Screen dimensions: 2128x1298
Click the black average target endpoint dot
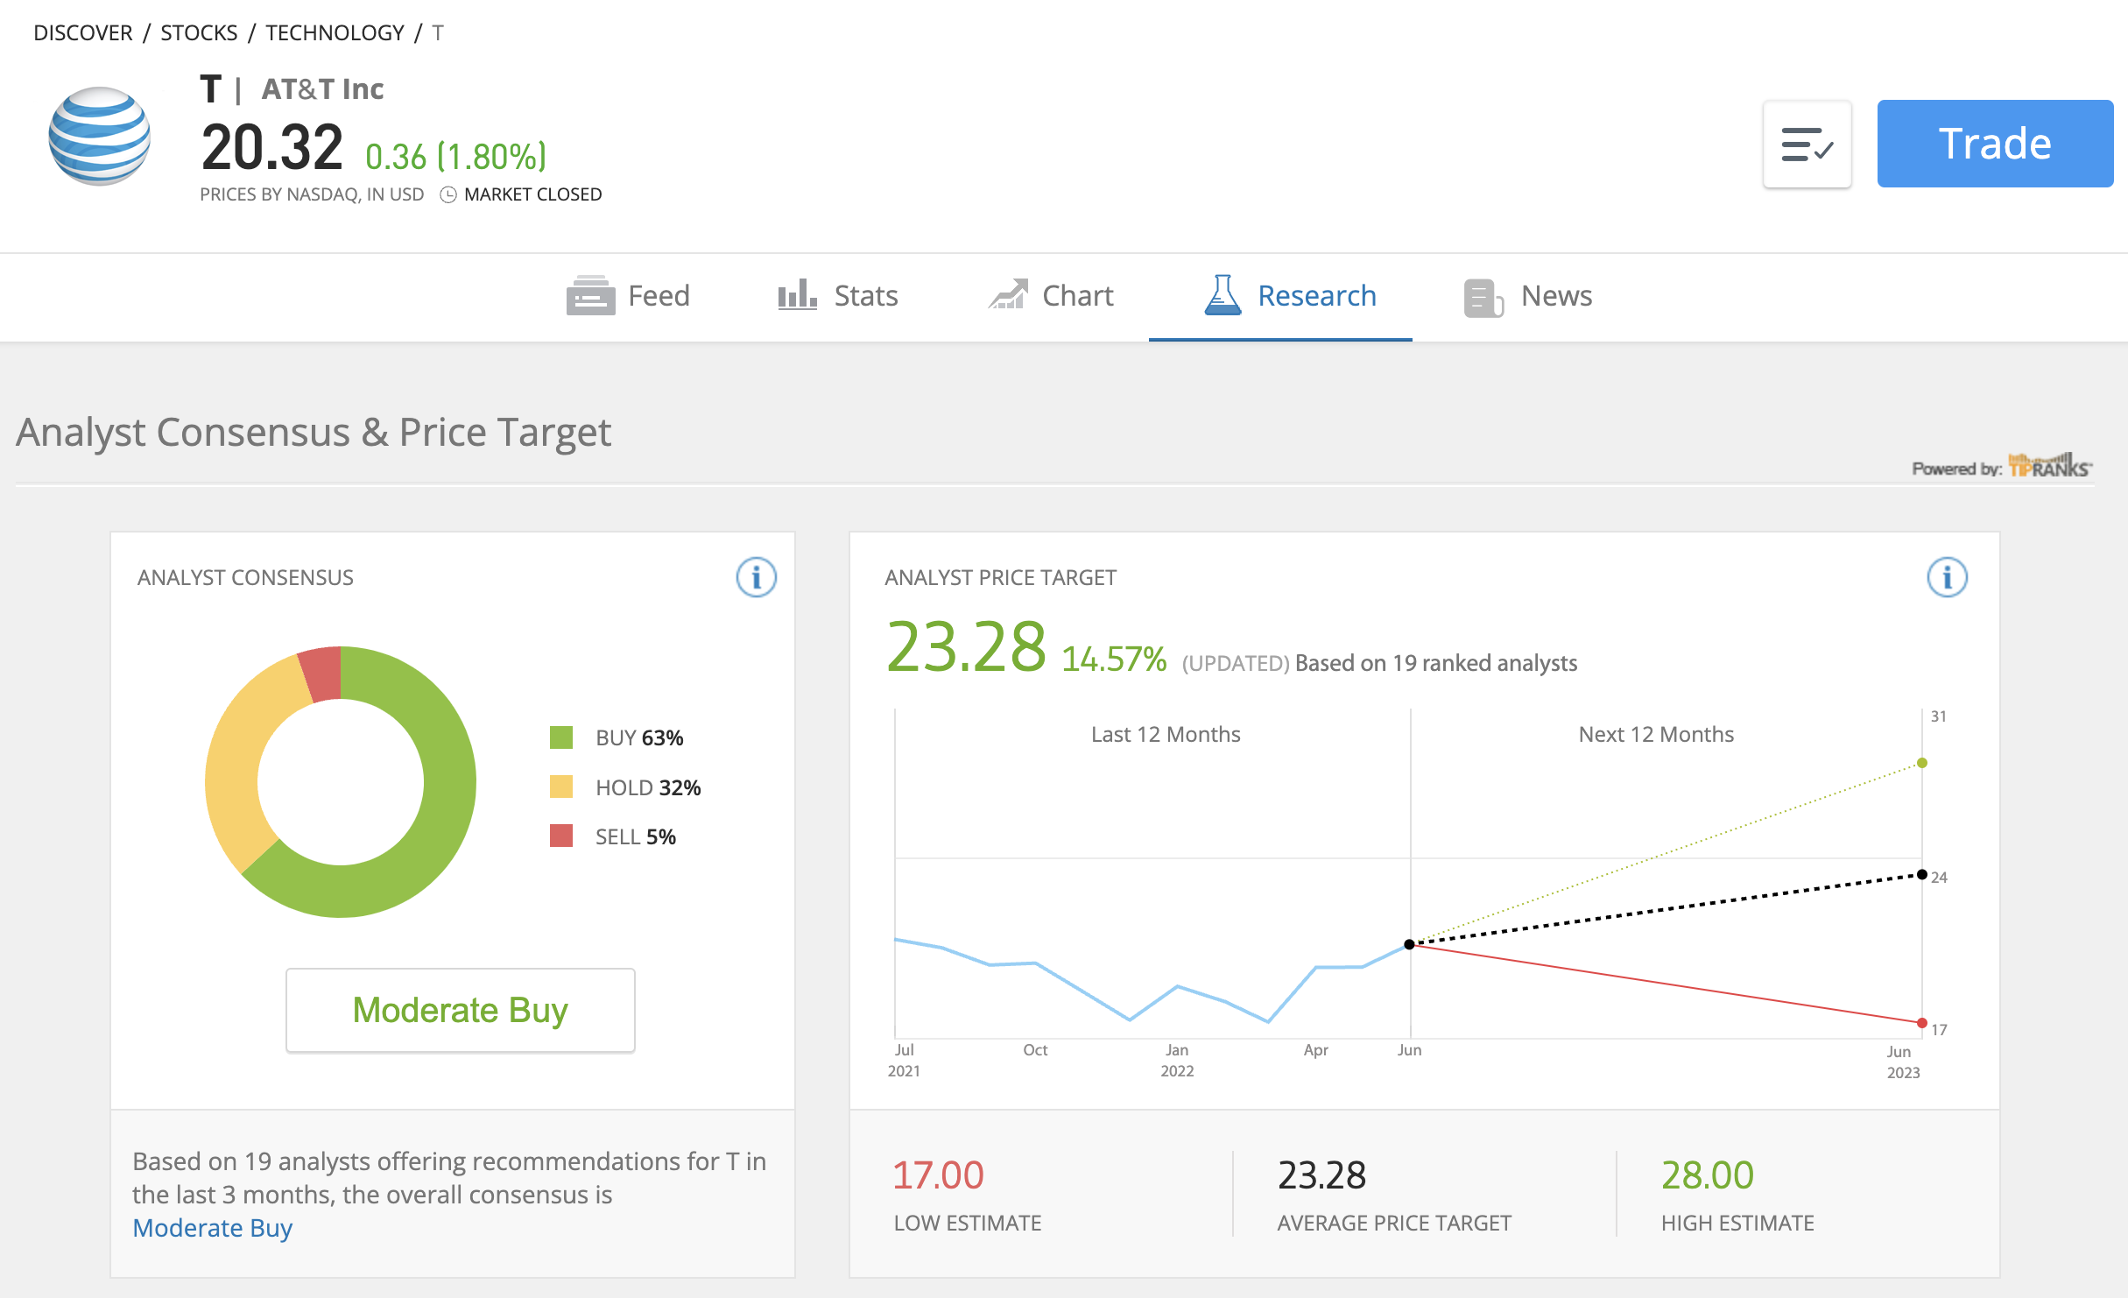point(1922,874)
